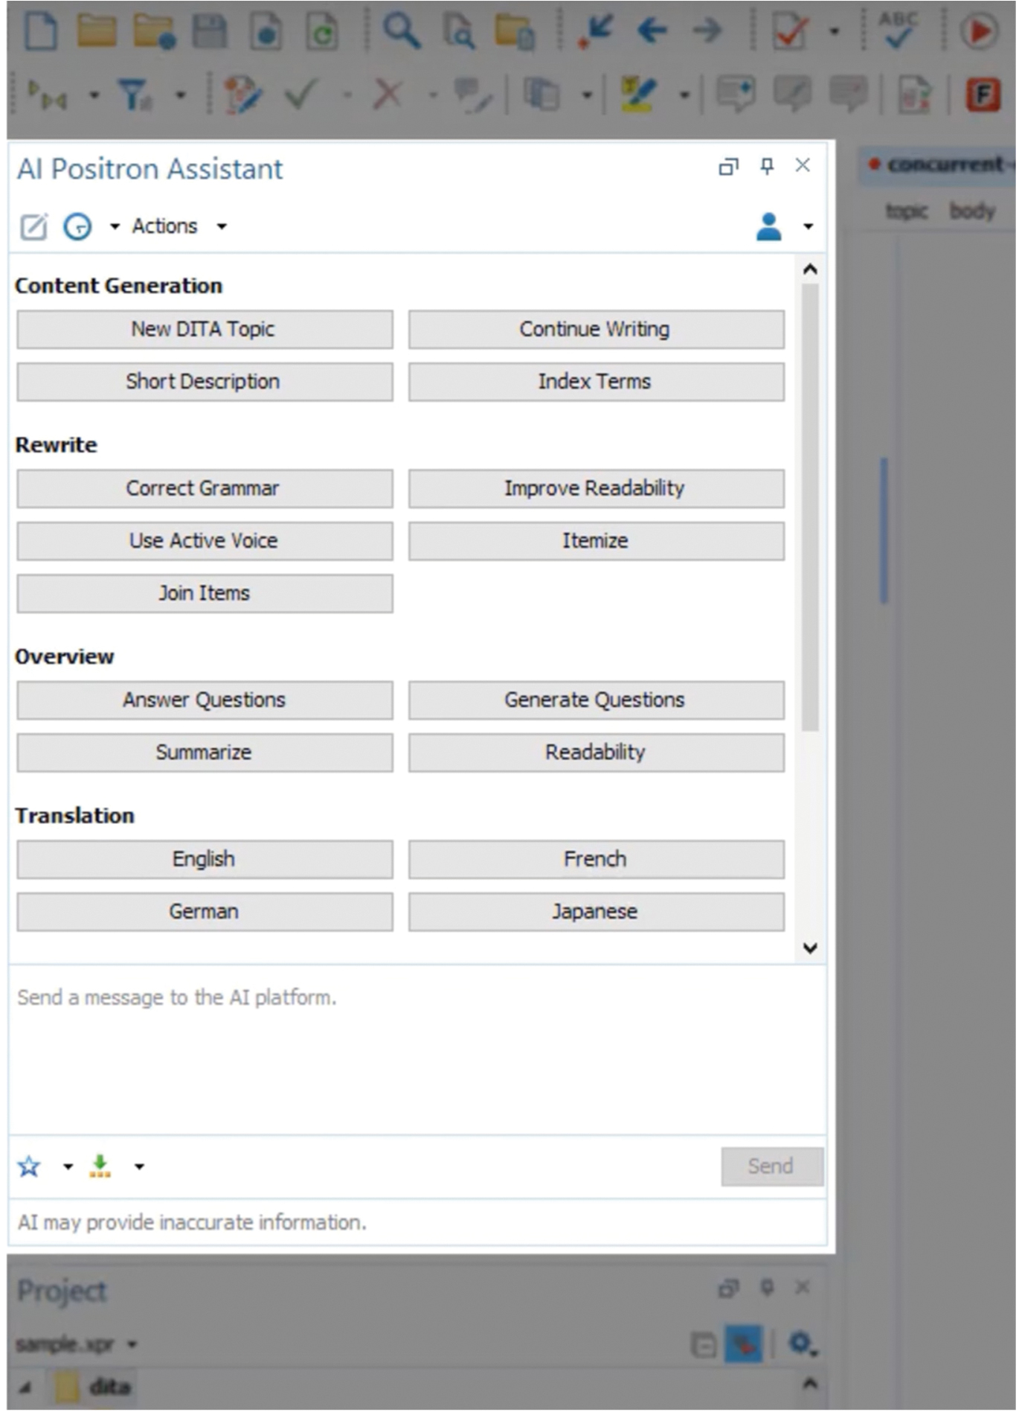Viewport: 1019px width, 1412px height.
Task: Open the track changes view mode dropdown arrow
Action: pyautogui.click(x=587, y=95)
